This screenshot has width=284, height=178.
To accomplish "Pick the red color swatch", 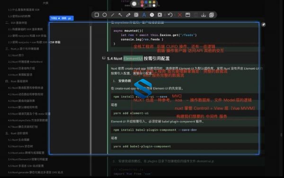I will point(142,2).
